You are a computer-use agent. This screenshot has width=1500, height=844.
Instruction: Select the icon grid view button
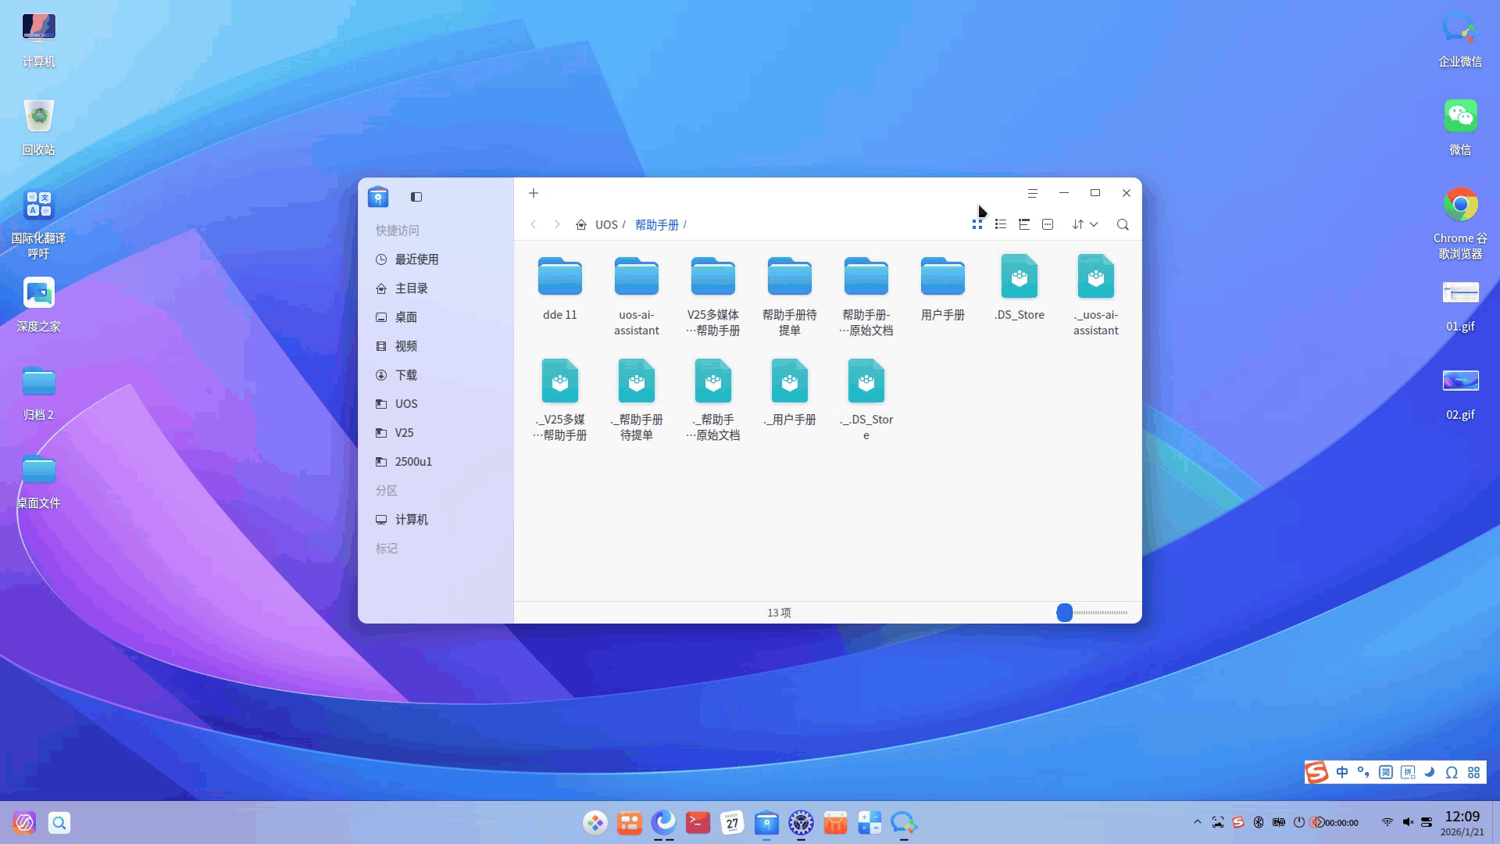coord(977,224)
